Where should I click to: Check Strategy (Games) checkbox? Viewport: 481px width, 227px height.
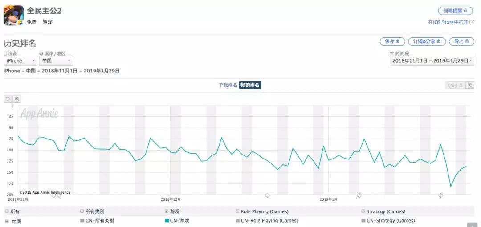[363, 211]
